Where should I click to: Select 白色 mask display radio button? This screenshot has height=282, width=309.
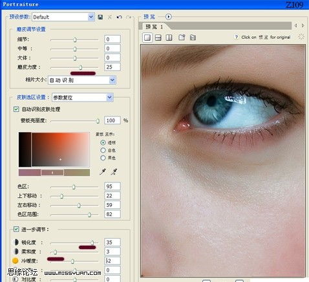103,150
